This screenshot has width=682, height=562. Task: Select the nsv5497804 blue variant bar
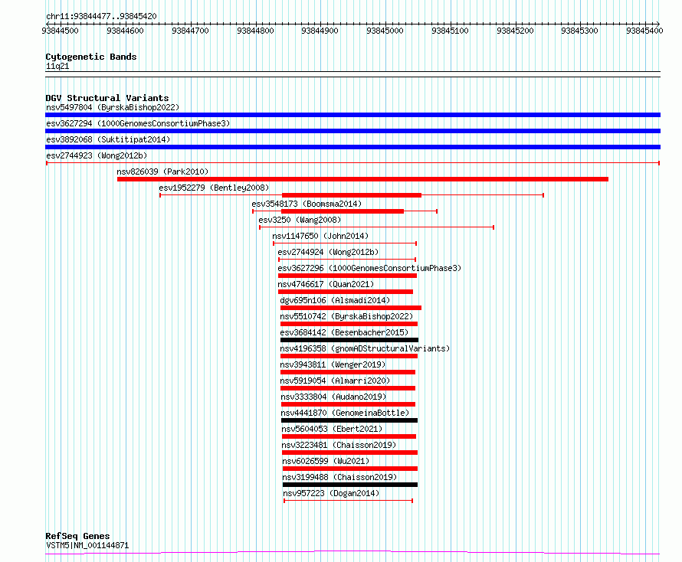[352, 115]
